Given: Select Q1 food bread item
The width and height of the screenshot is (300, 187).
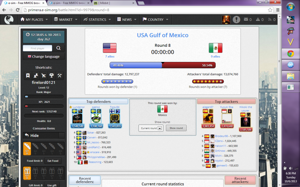Looking at the screenshot, I should click(27, 149).
